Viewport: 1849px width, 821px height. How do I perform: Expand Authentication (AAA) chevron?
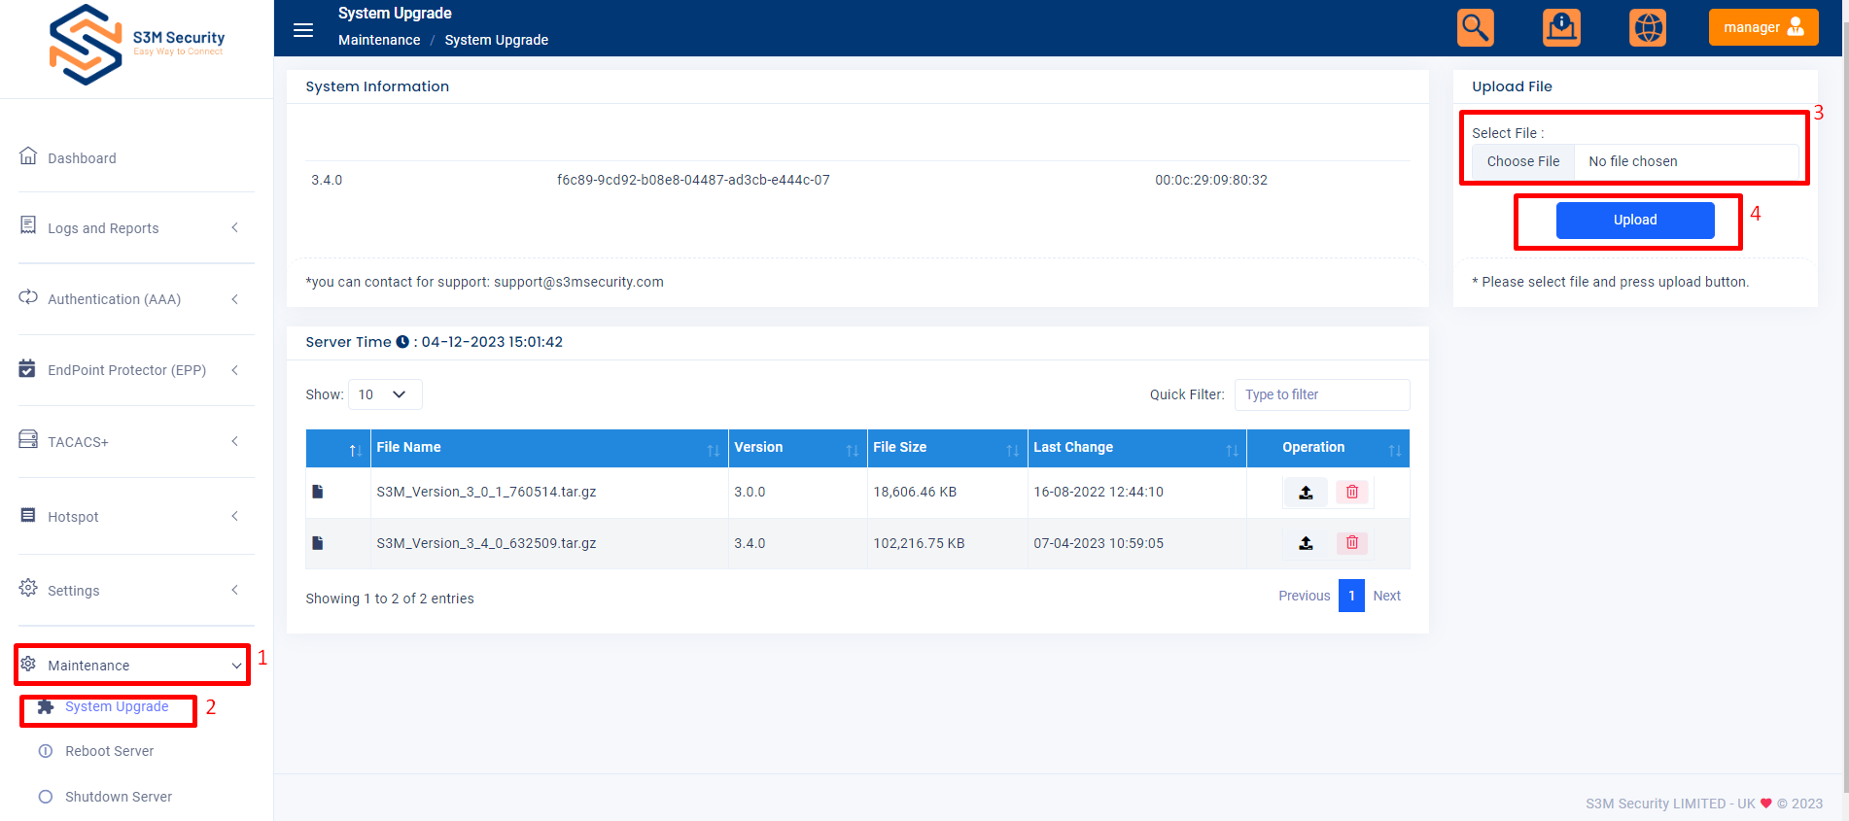[234, 299]
